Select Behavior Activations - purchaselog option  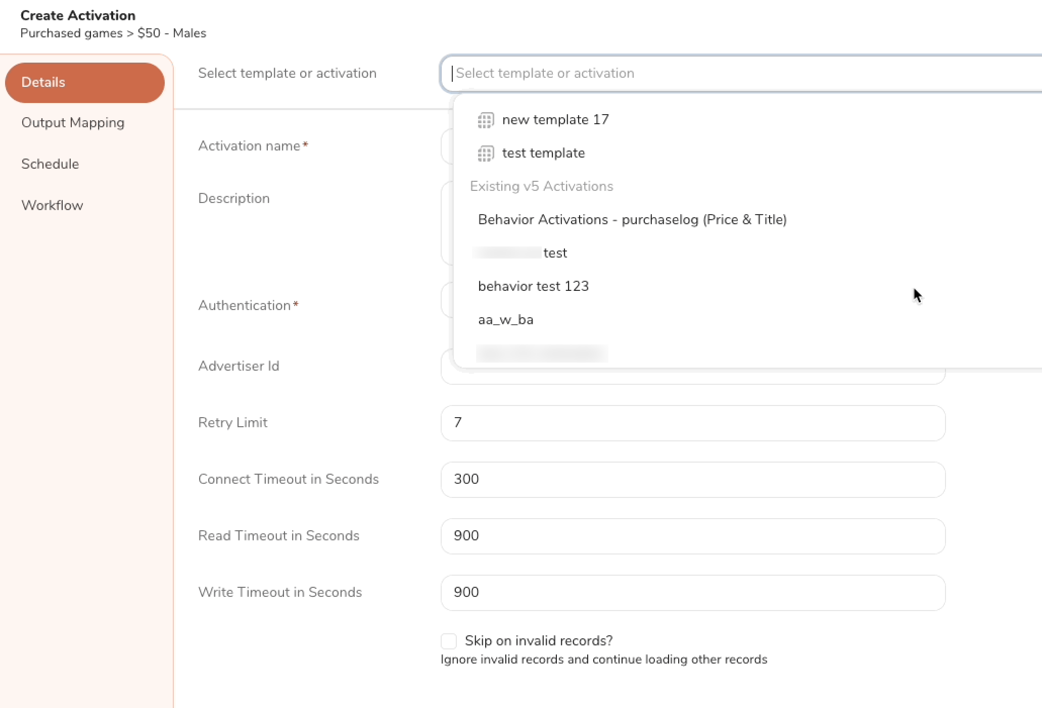pos(632,220)
